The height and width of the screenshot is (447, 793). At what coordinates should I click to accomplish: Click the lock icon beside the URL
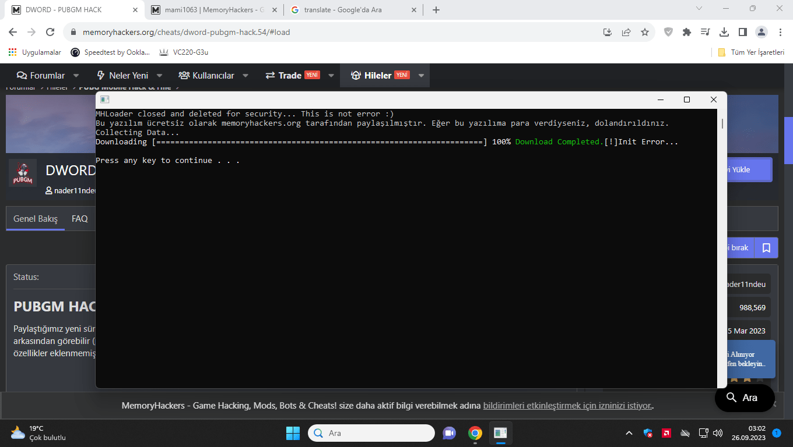(73, 33)
